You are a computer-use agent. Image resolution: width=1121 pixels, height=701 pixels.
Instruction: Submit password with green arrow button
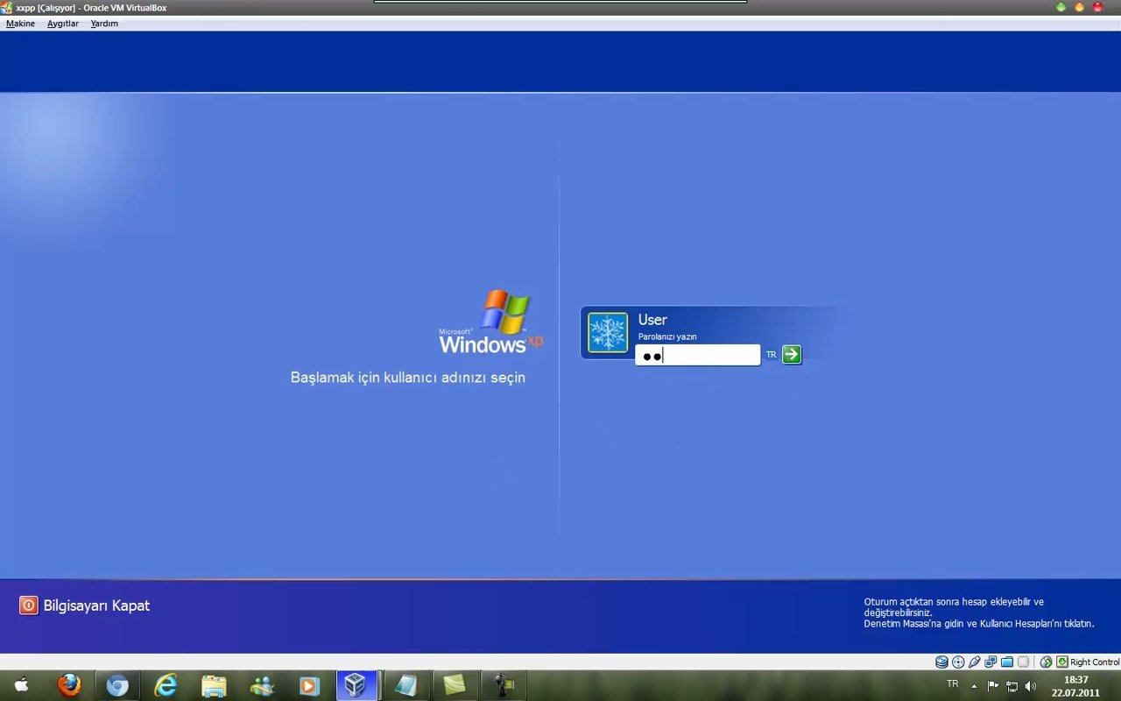click(x=792, y=354)
